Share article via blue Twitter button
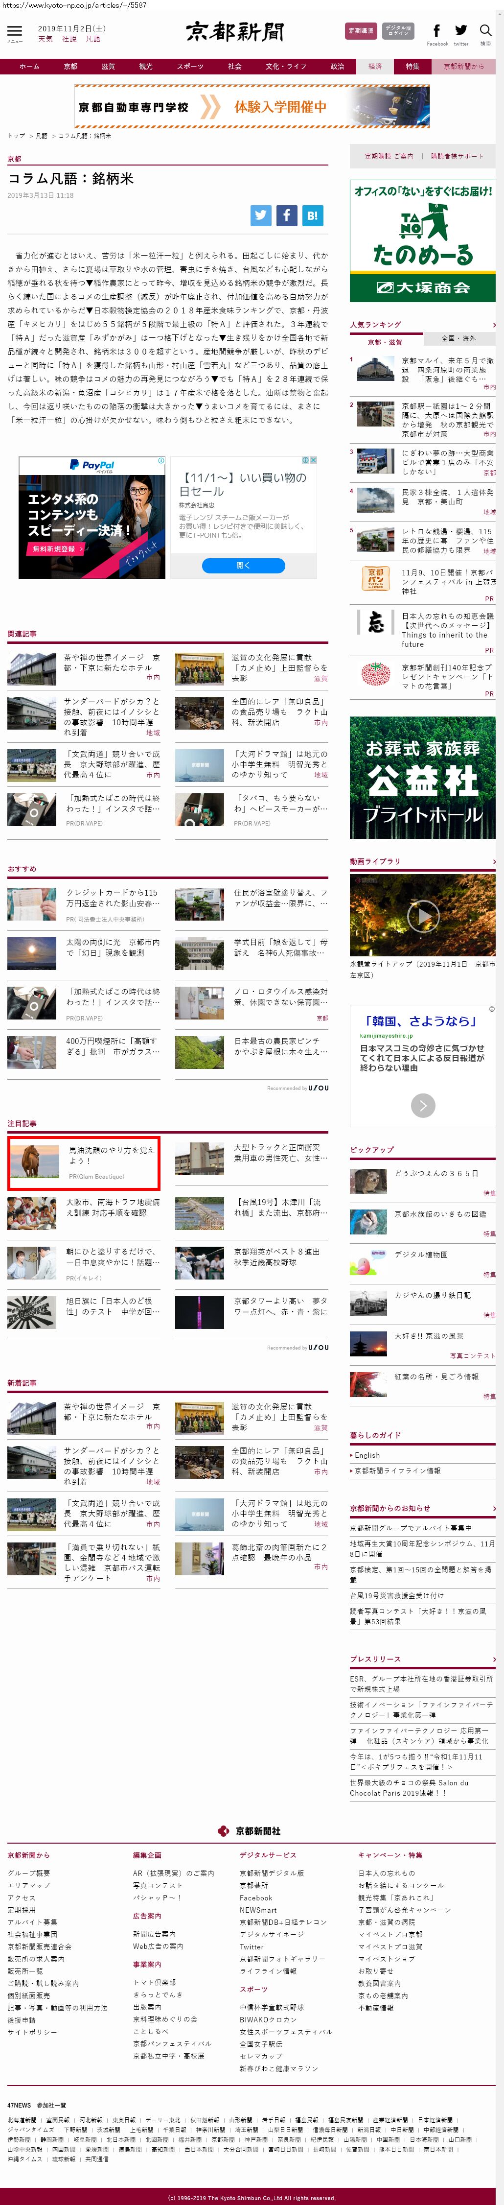The height and width of the screenshot is (2205, 504). (261, 216)
